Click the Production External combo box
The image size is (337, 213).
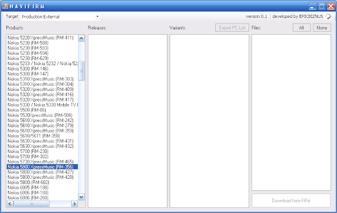pos(60,16)
